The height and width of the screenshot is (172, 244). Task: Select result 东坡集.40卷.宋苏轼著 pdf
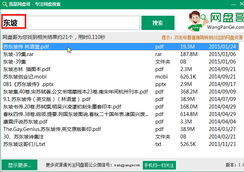tap(120, 92)
